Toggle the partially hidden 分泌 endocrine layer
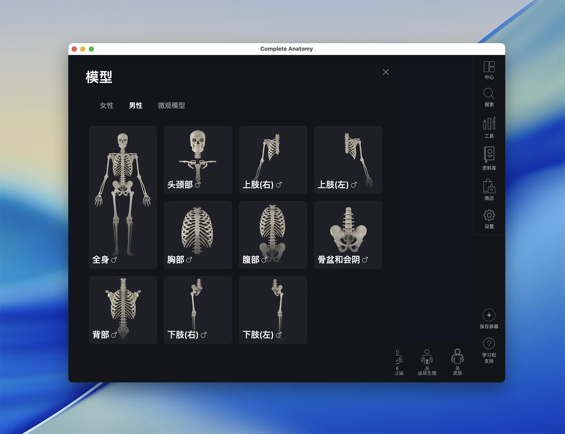Image resolution: width=565 pixels, height=434 pixels. pyautogui.click(x=399, y=357)
